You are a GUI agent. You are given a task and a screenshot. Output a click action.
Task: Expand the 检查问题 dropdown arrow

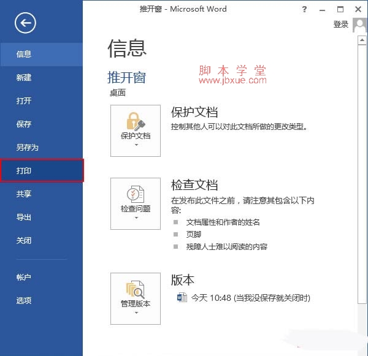(136, 218)
